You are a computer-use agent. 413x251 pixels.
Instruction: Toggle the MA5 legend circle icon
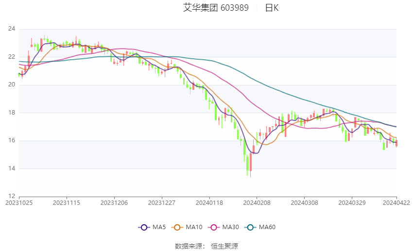(144, 227)
